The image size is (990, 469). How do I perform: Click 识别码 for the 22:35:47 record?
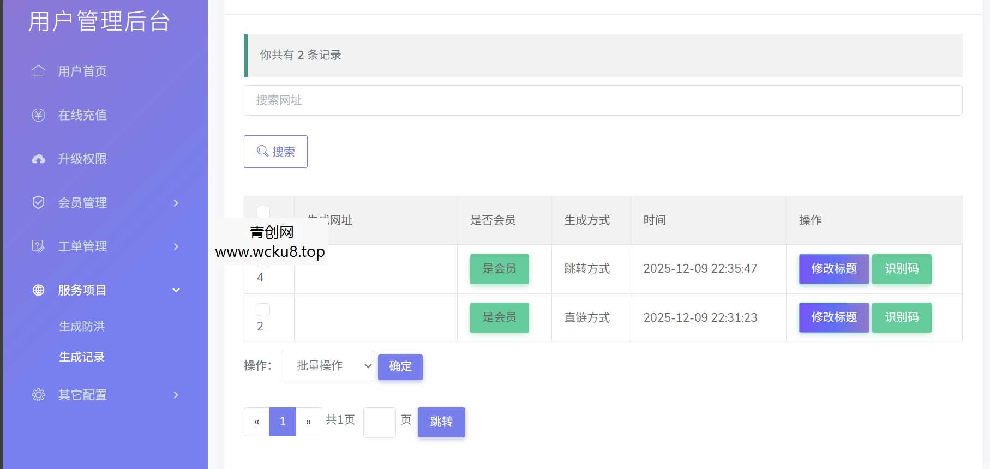pyautogui.click(x=902, y=269)
